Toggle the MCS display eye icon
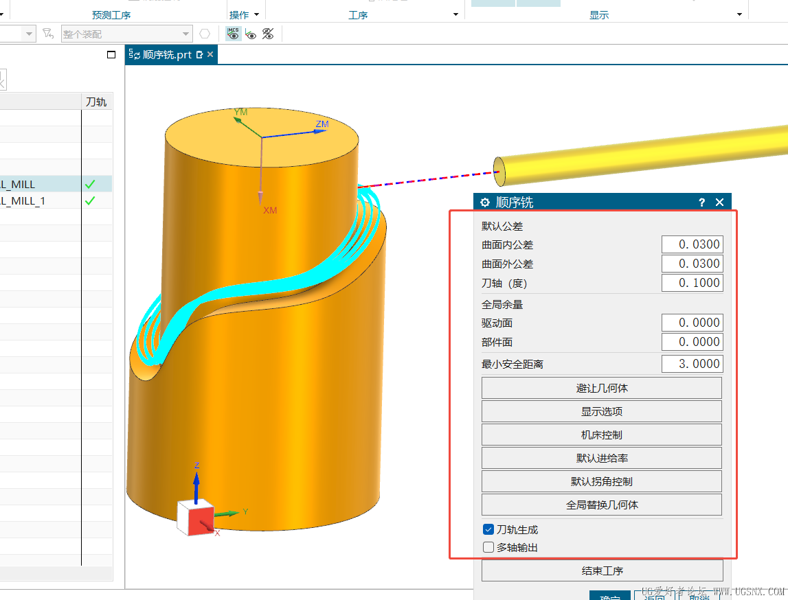This screenshot has width=788, height=600. pos(234,34)
